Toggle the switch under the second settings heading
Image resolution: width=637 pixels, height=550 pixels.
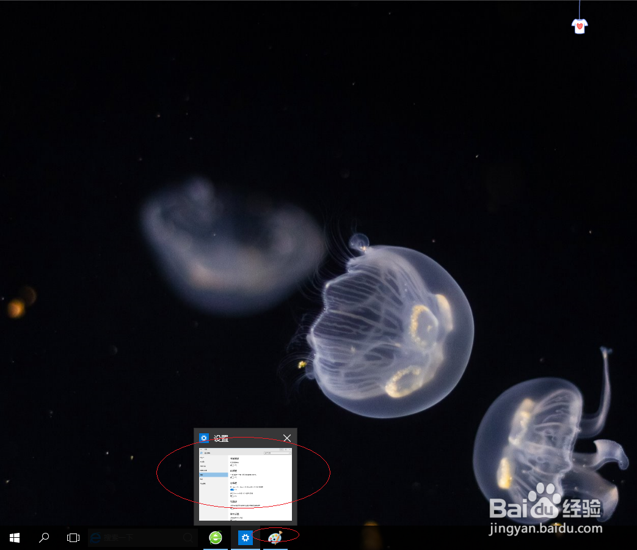coord(233,477)
